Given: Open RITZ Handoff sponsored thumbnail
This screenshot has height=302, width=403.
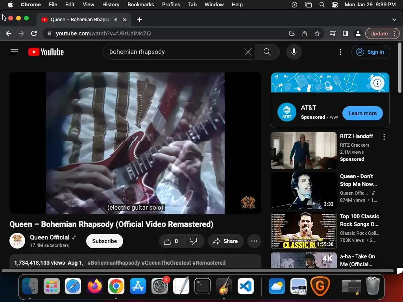Looking at the screenshot, I should (x=304, y=151).
